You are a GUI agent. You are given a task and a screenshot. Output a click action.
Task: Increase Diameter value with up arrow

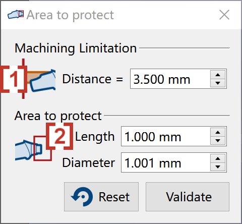[x=218, y=158]
